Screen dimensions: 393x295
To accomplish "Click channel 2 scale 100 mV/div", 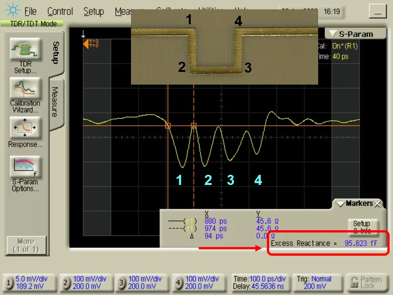I will tap(90, 279).
